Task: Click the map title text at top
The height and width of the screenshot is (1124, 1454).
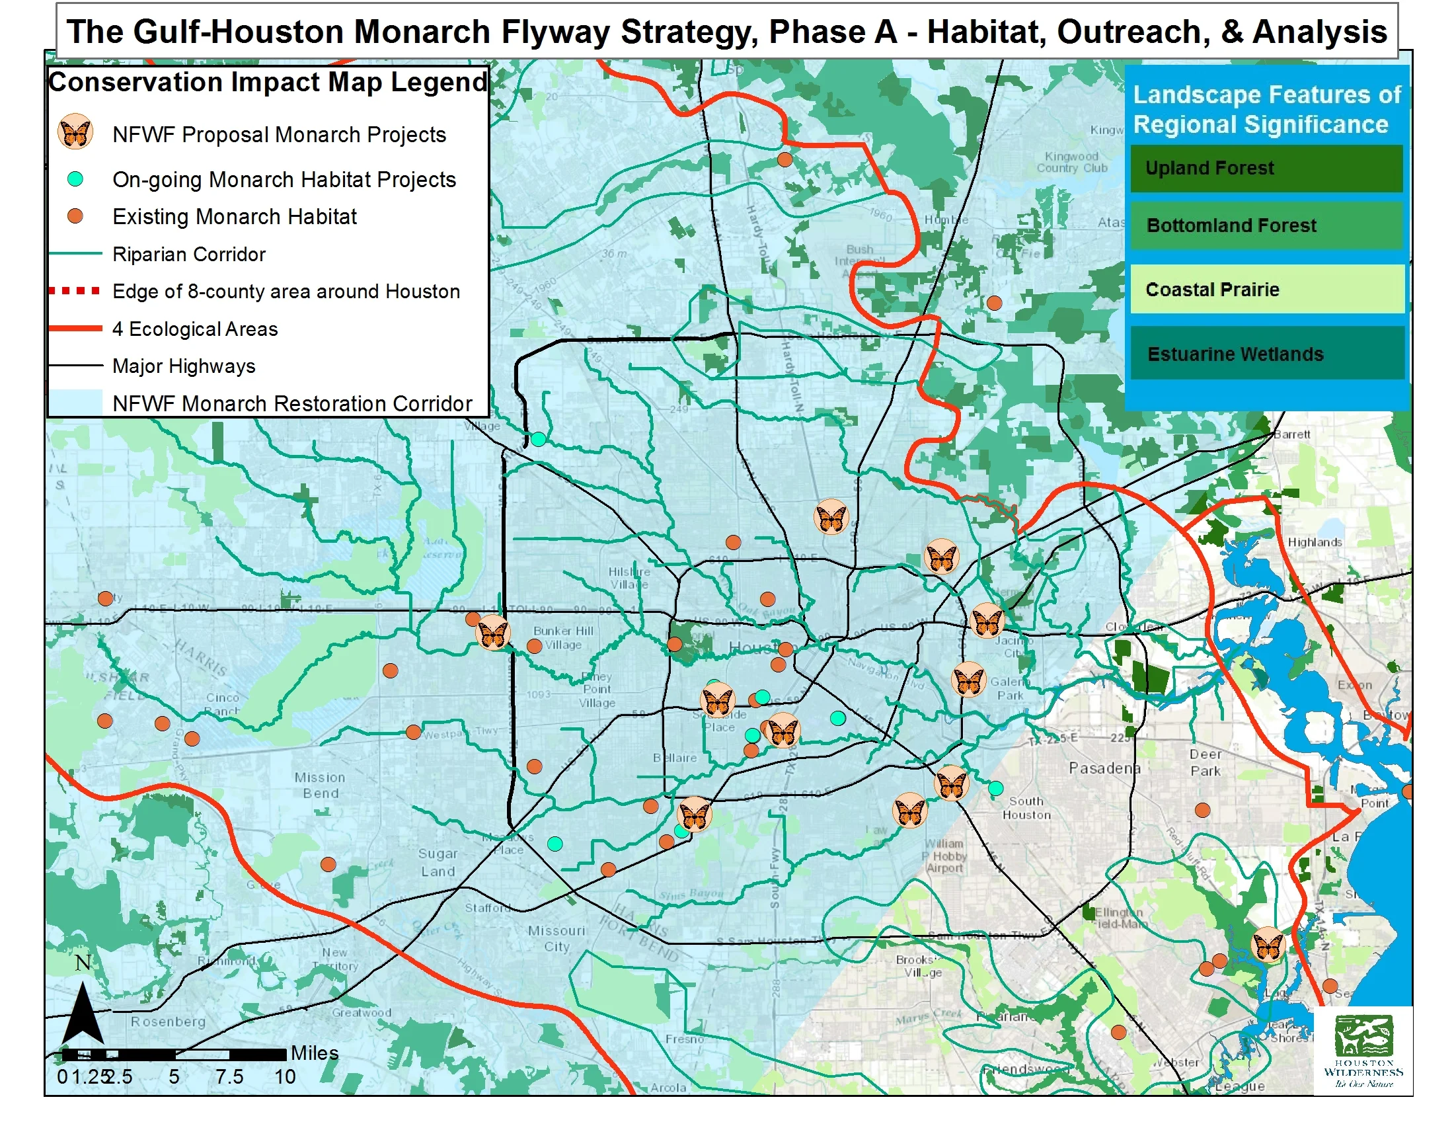Action: click(727, 31)
